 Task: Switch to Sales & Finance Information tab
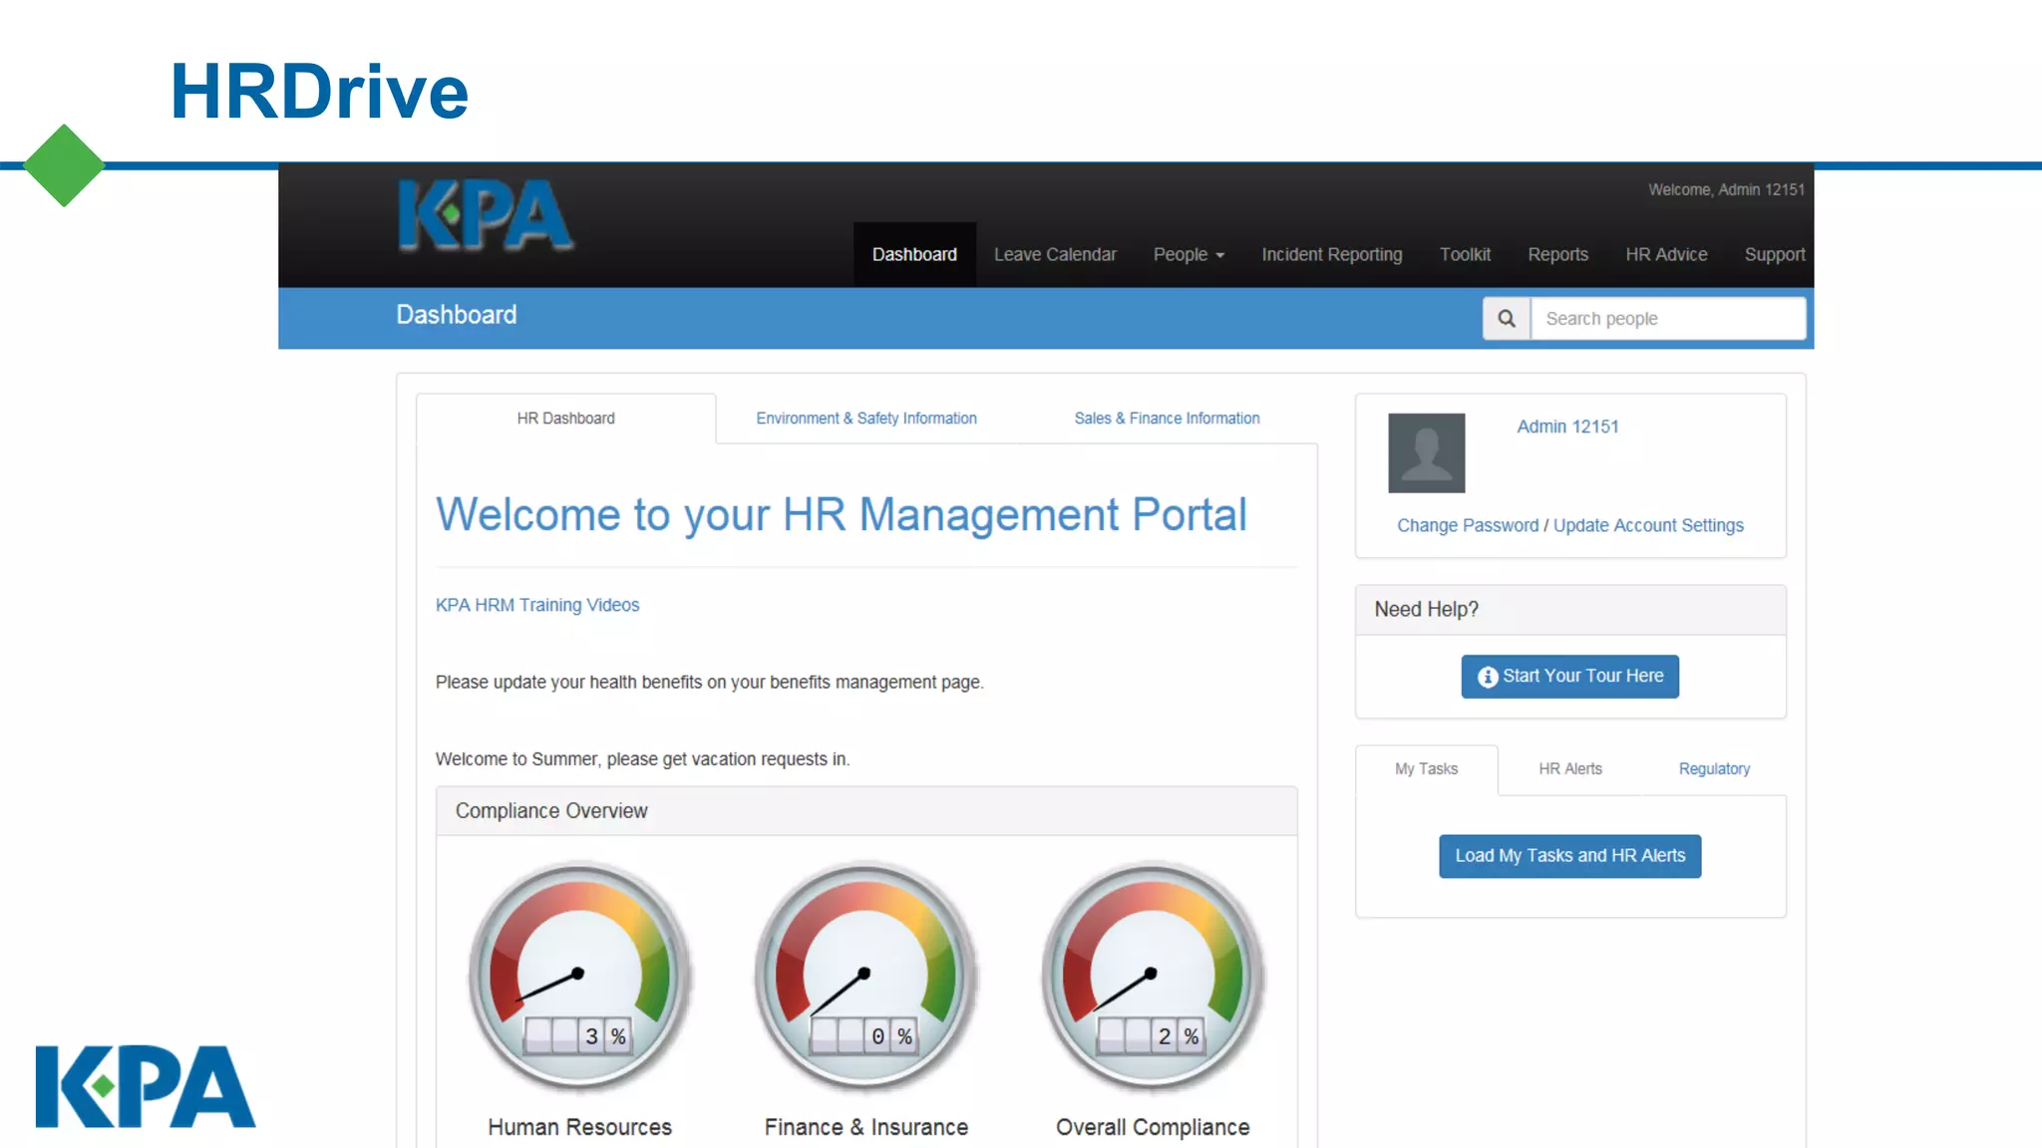(x=1167, y=419)
